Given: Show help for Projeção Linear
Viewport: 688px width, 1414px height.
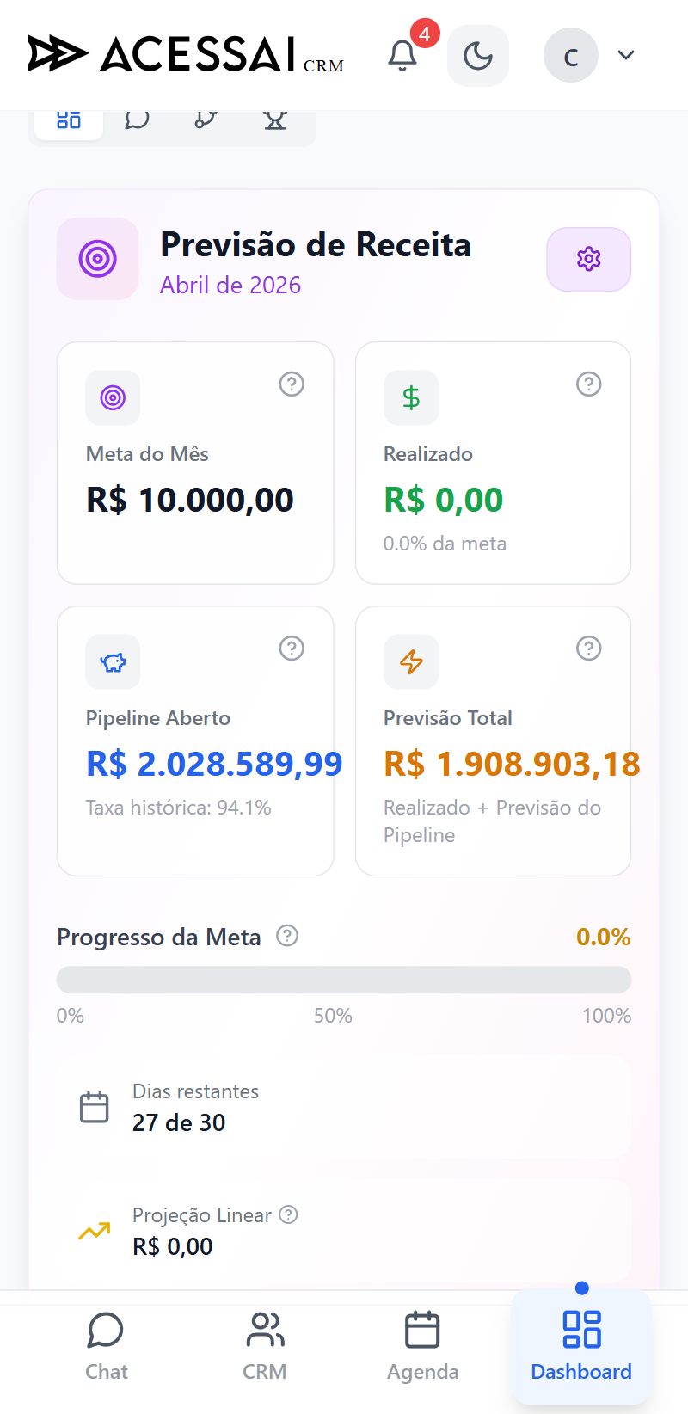Looking at the screenshot, I should (289, 1214).
